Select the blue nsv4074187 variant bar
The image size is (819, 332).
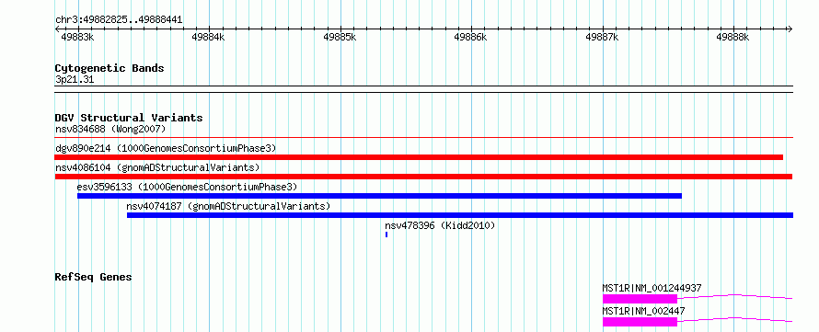tap(459, 215)
